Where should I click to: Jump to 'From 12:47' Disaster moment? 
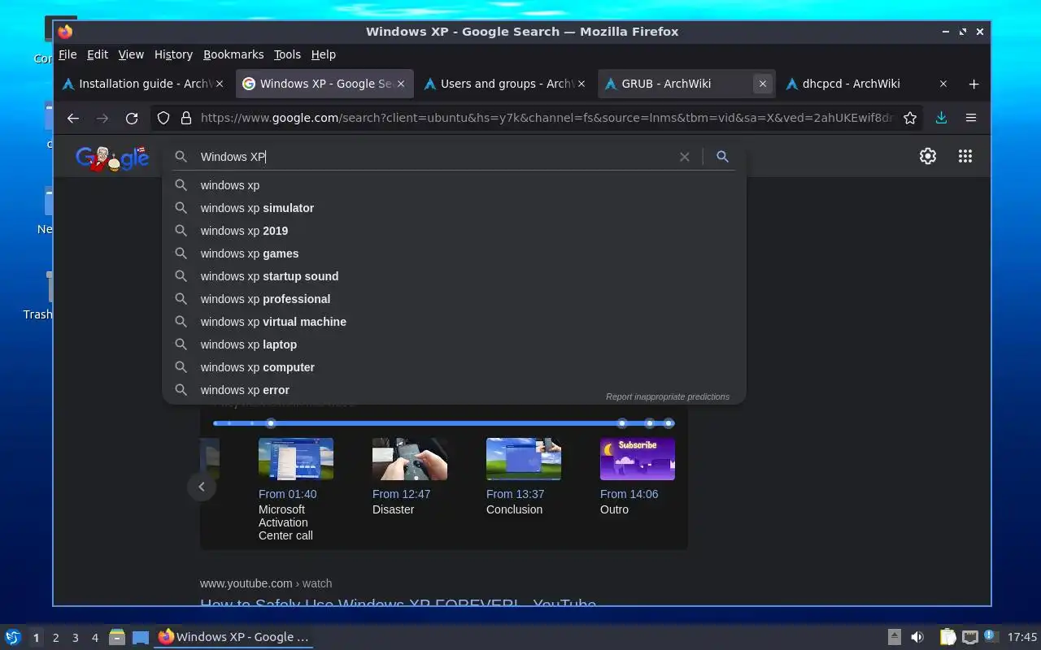pos(410,477)
